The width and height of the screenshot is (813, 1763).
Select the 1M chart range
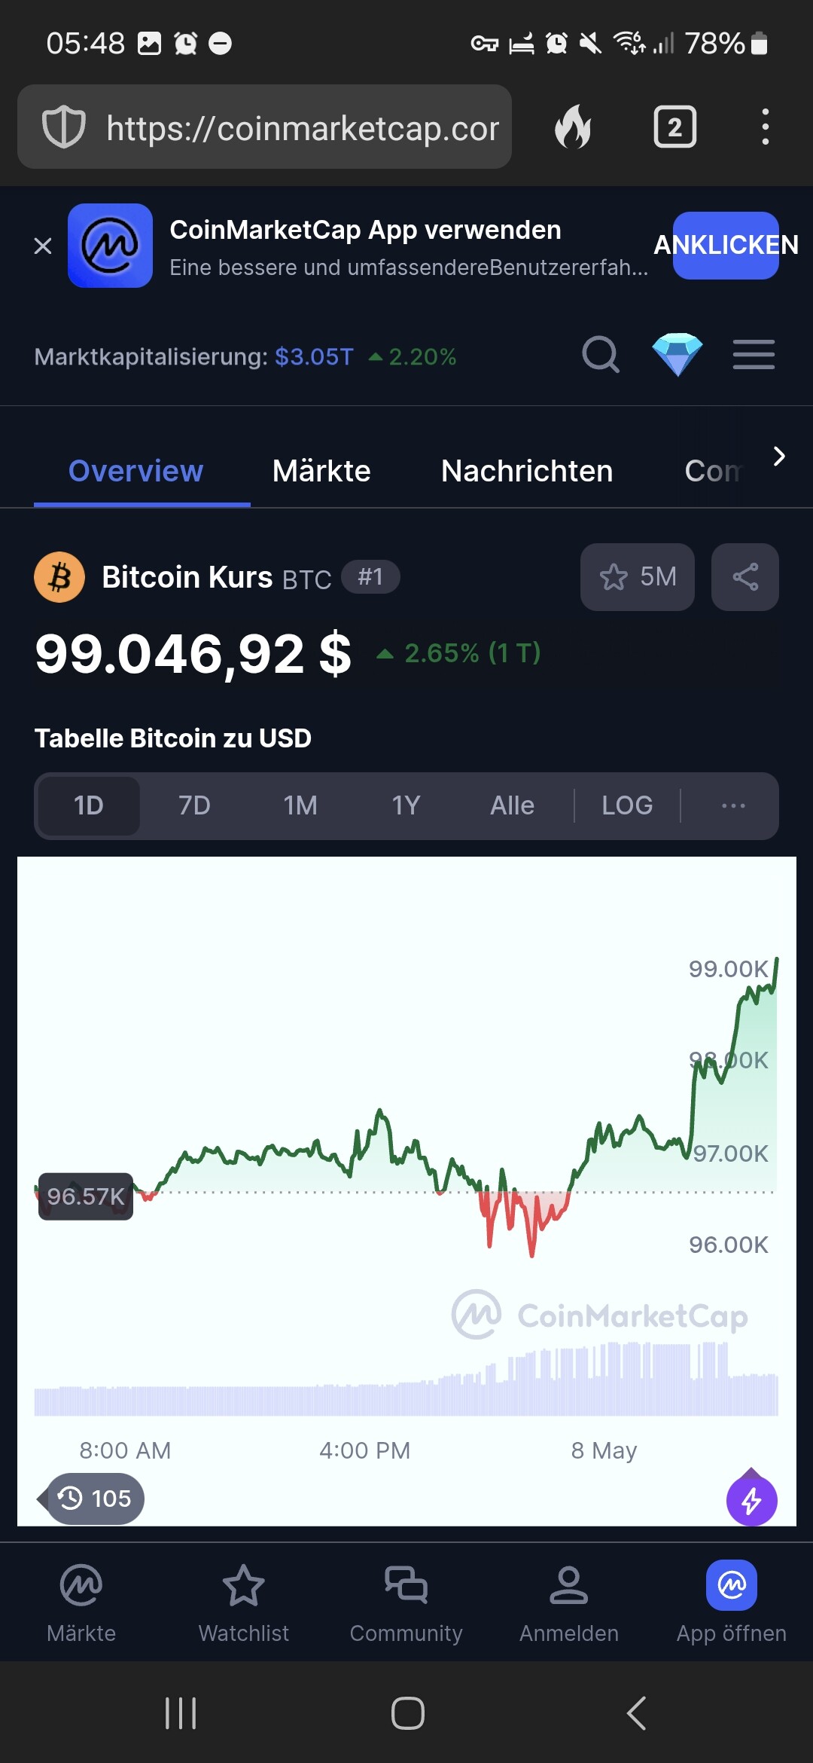point(300,806)
